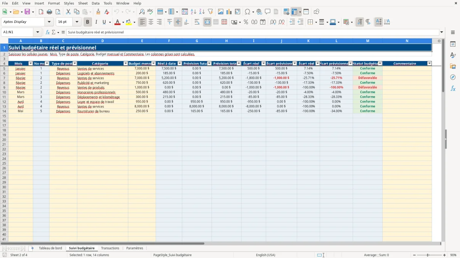
Task: Click the Insert Hyperlink icon
Action: [x=259, y=12]
